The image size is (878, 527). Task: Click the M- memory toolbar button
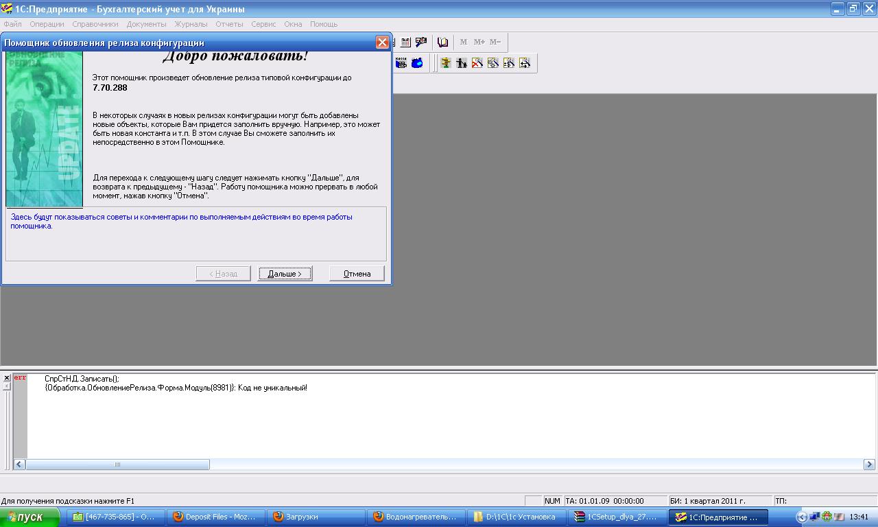495,42
